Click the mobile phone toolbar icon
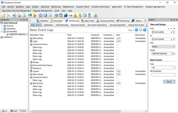The image size is (178, 113). [90, 15]
